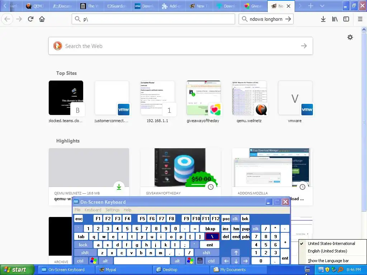Open the Settings menu in On-Screen Keyboard
Image resolution: width=367 pixels, height=275 pixels.
pos(112,210)
